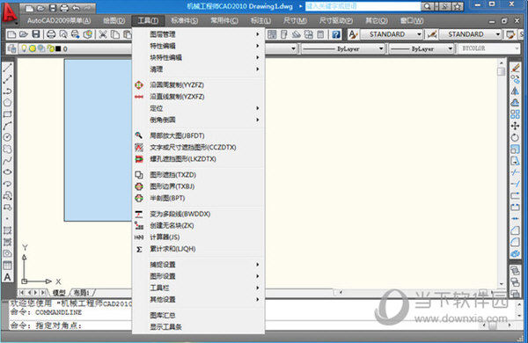Select the Rotate tool in the modify toolbar
The image size is (528, 343).
[x=515, y=137]
